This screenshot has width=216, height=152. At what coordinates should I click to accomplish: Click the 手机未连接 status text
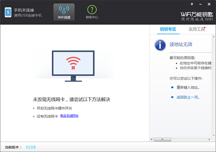pos(24,10)
